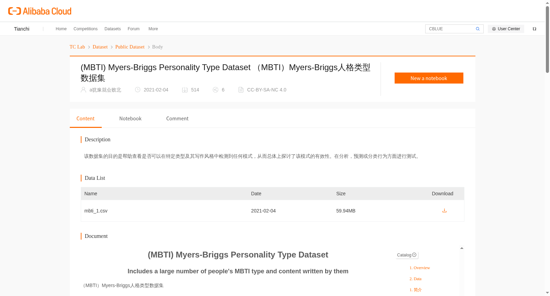
Task: Open the Forum menu item
Action: [134, 29]
